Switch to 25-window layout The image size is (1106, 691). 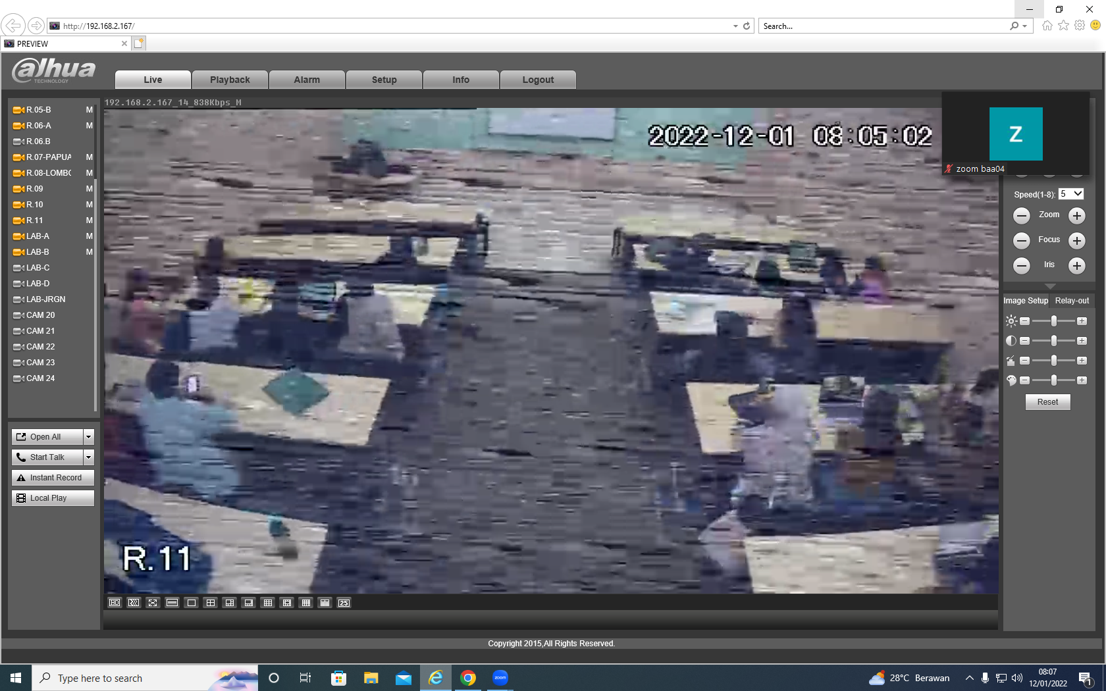coord(344,603)
